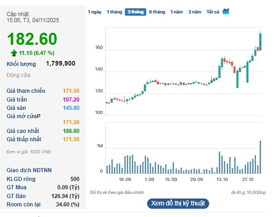Click the active 3 tháng tab

135,12
